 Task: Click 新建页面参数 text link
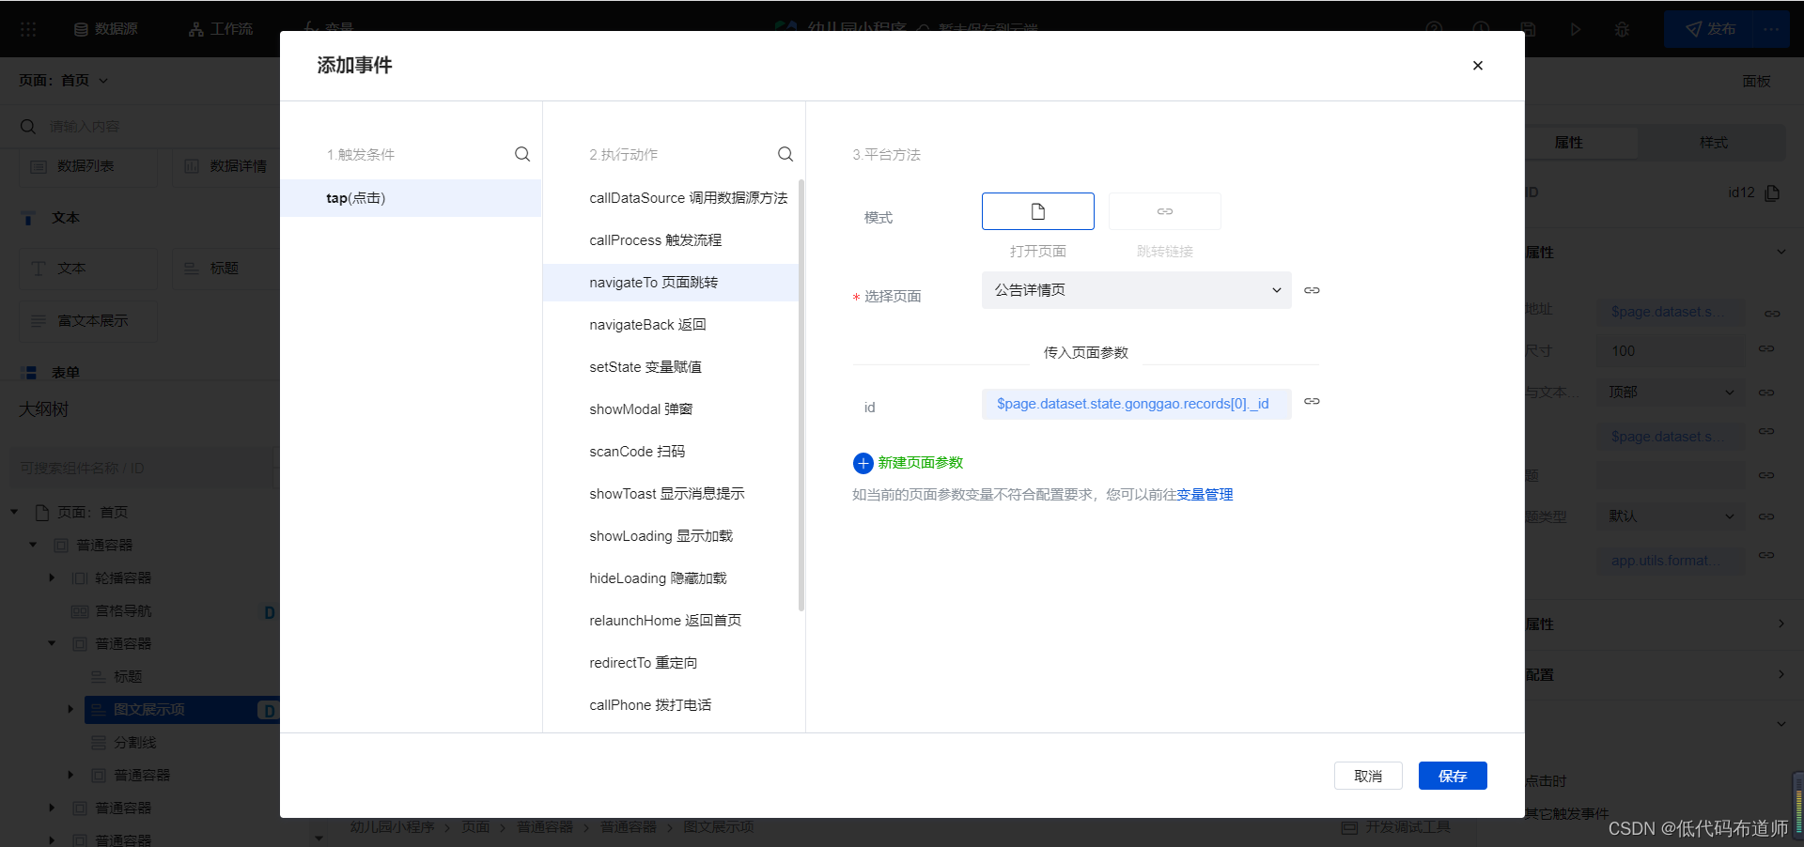tap(920, 463)
